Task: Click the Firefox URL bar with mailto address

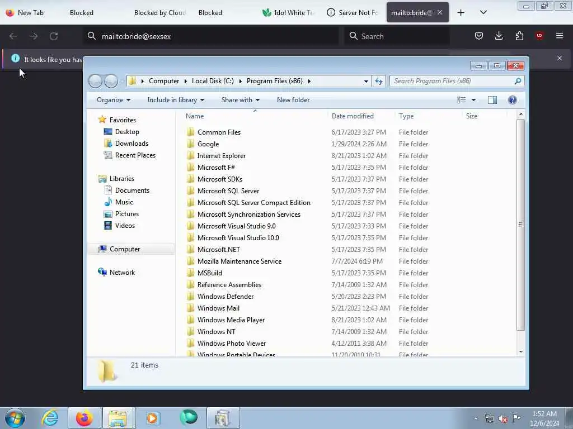Action: click(211, 36)
